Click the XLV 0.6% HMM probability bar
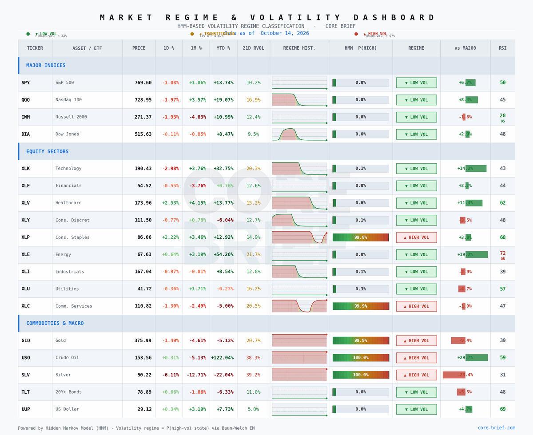 tap(361, 203)
